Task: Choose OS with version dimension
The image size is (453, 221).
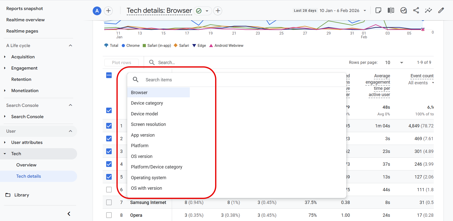Action: (x=146, y=188)
